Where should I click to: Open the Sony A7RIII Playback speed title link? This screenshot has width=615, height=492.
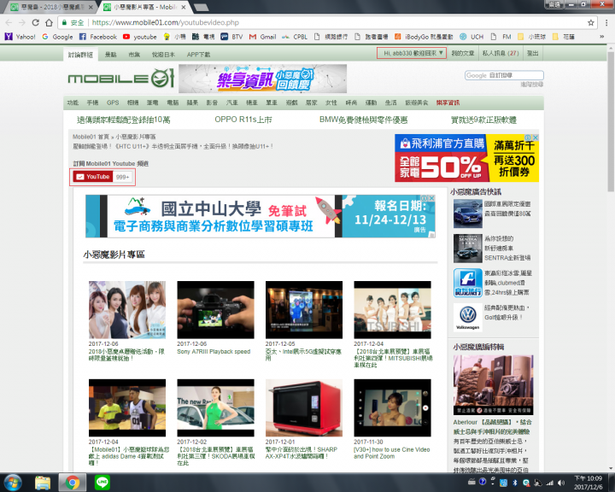click(x=214, y=352)
